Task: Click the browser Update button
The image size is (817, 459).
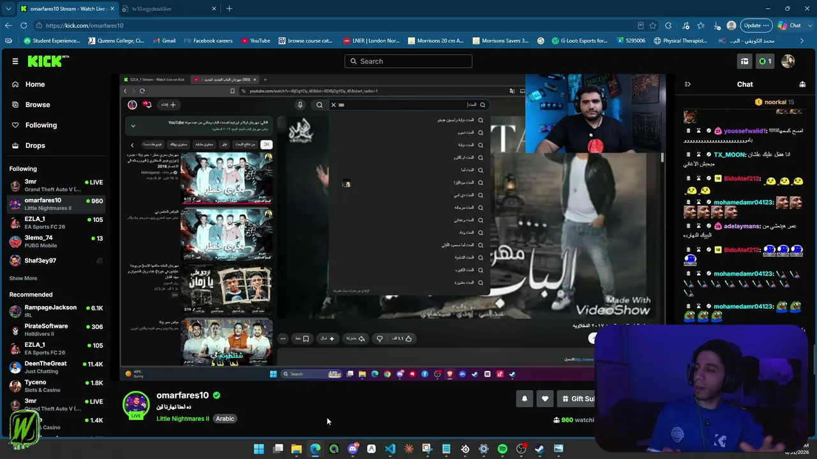Action: tap(756, 25)
